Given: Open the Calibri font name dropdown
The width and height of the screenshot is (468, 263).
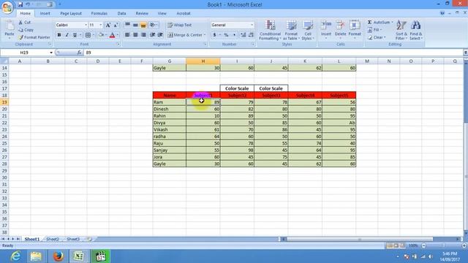Looking at the screenshot, I should [x=86, y=25].
